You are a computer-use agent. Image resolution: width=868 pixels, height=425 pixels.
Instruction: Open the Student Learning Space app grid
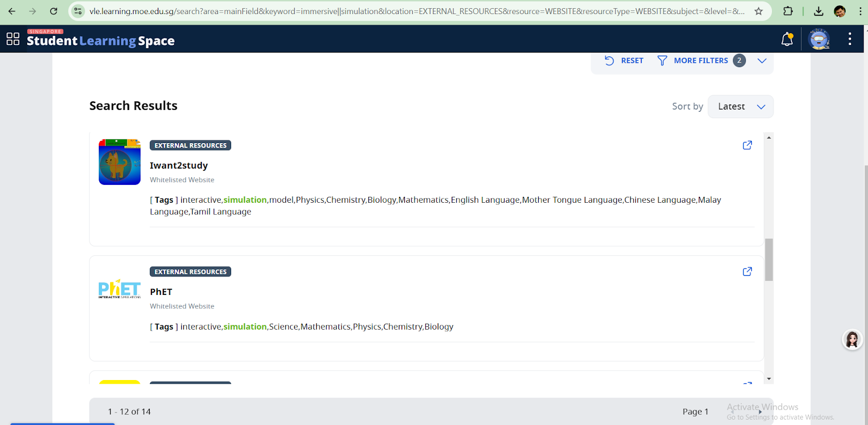click(x=13, y=38)
